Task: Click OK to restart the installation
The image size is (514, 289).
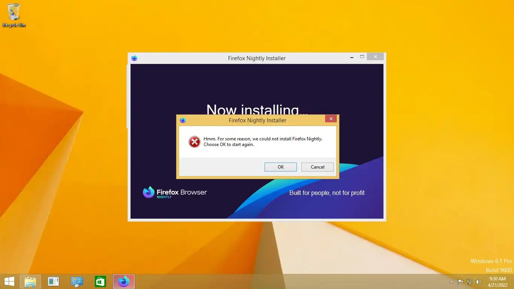Action: pyautogui.click(x=280, y=167)
